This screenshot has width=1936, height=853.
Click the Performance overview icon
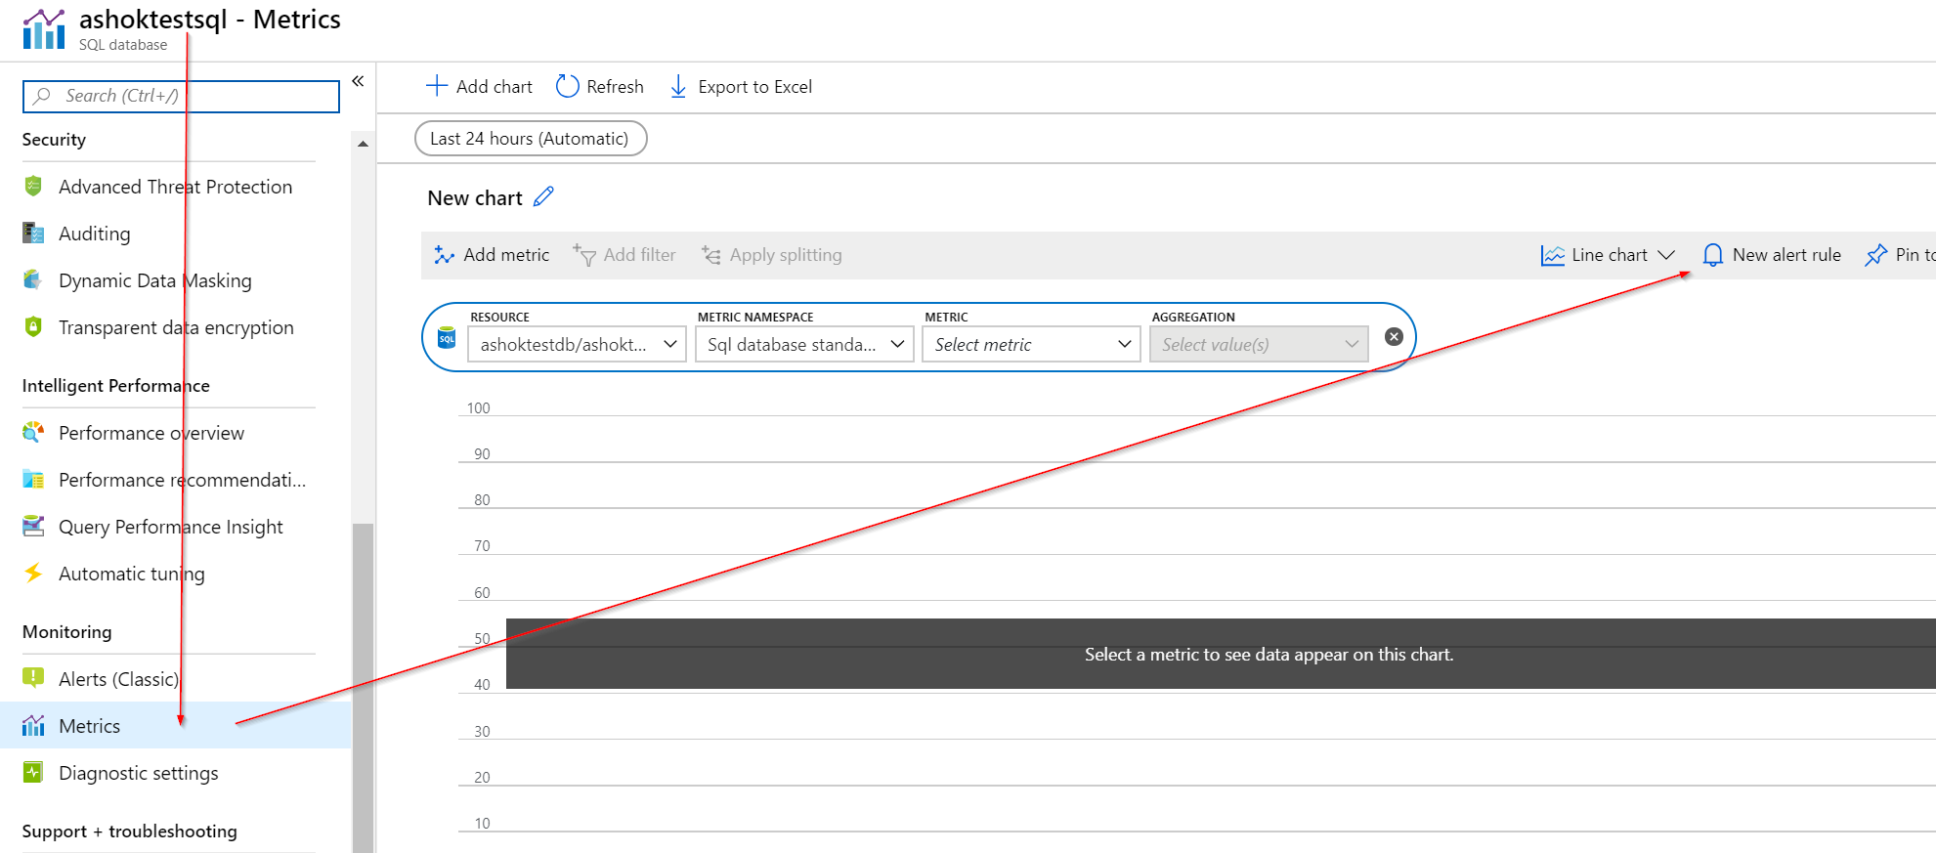pyautogui.click(x=33, y=432)
